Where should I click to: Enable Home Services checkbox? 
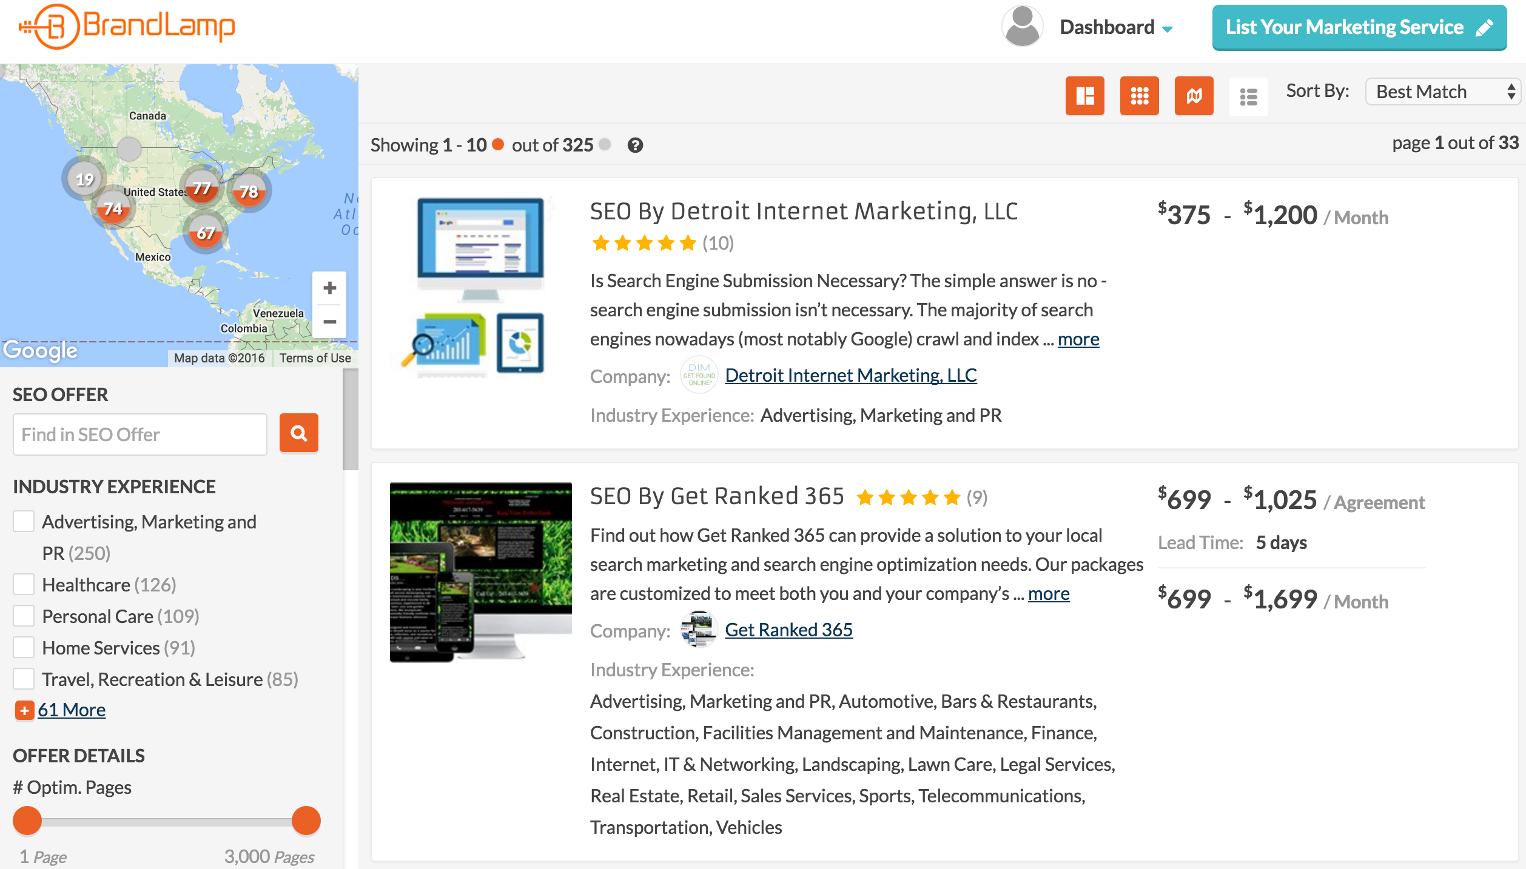[24, 647]
